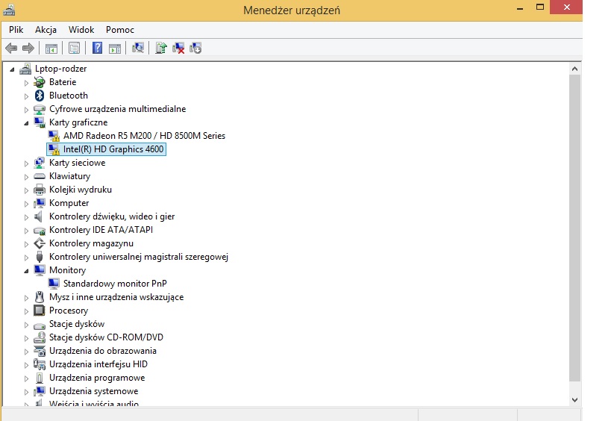Select Intel(R) HD Graphics 4600 device

[113, 149]
